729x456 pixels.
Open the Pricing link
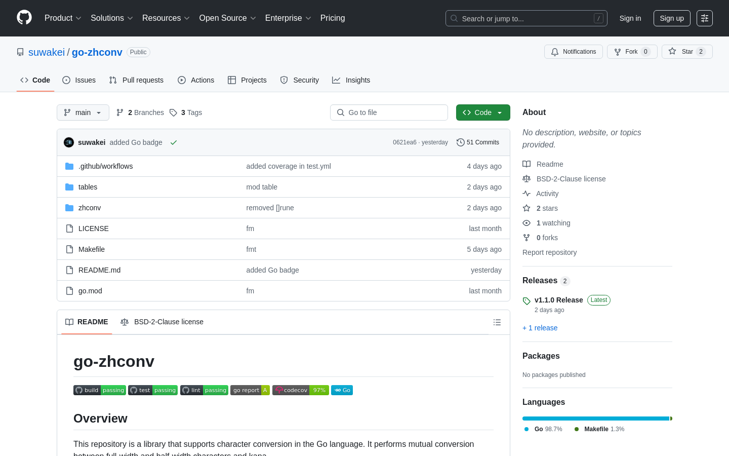(x=333, y=18)
